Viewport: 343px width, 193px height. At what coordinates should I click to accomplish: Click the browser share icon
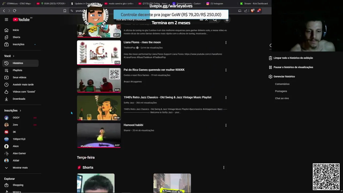point(246,11)
